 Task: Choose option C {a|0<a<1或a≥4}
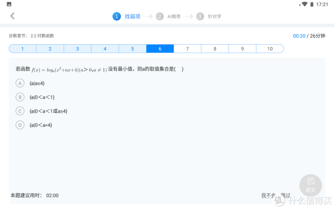(20, 111)
